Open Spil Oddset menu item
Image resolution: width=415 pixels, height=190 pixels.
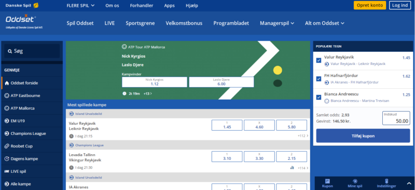(x=80, y=23)
